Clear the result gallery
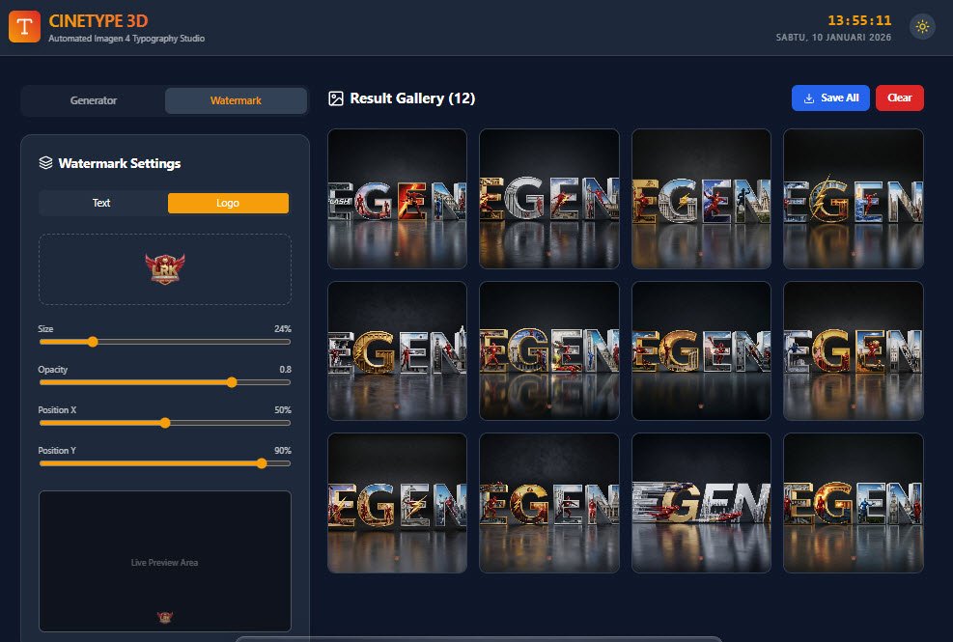 coord(900,98)
